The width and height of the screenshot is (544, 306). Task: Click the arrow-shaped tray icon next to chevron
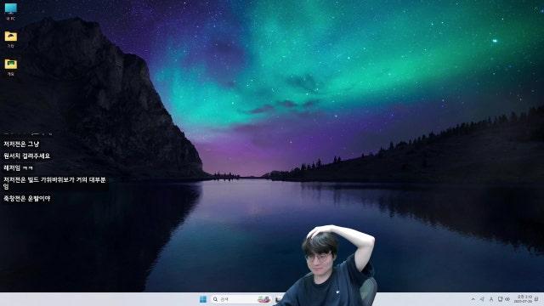point(482,299)
